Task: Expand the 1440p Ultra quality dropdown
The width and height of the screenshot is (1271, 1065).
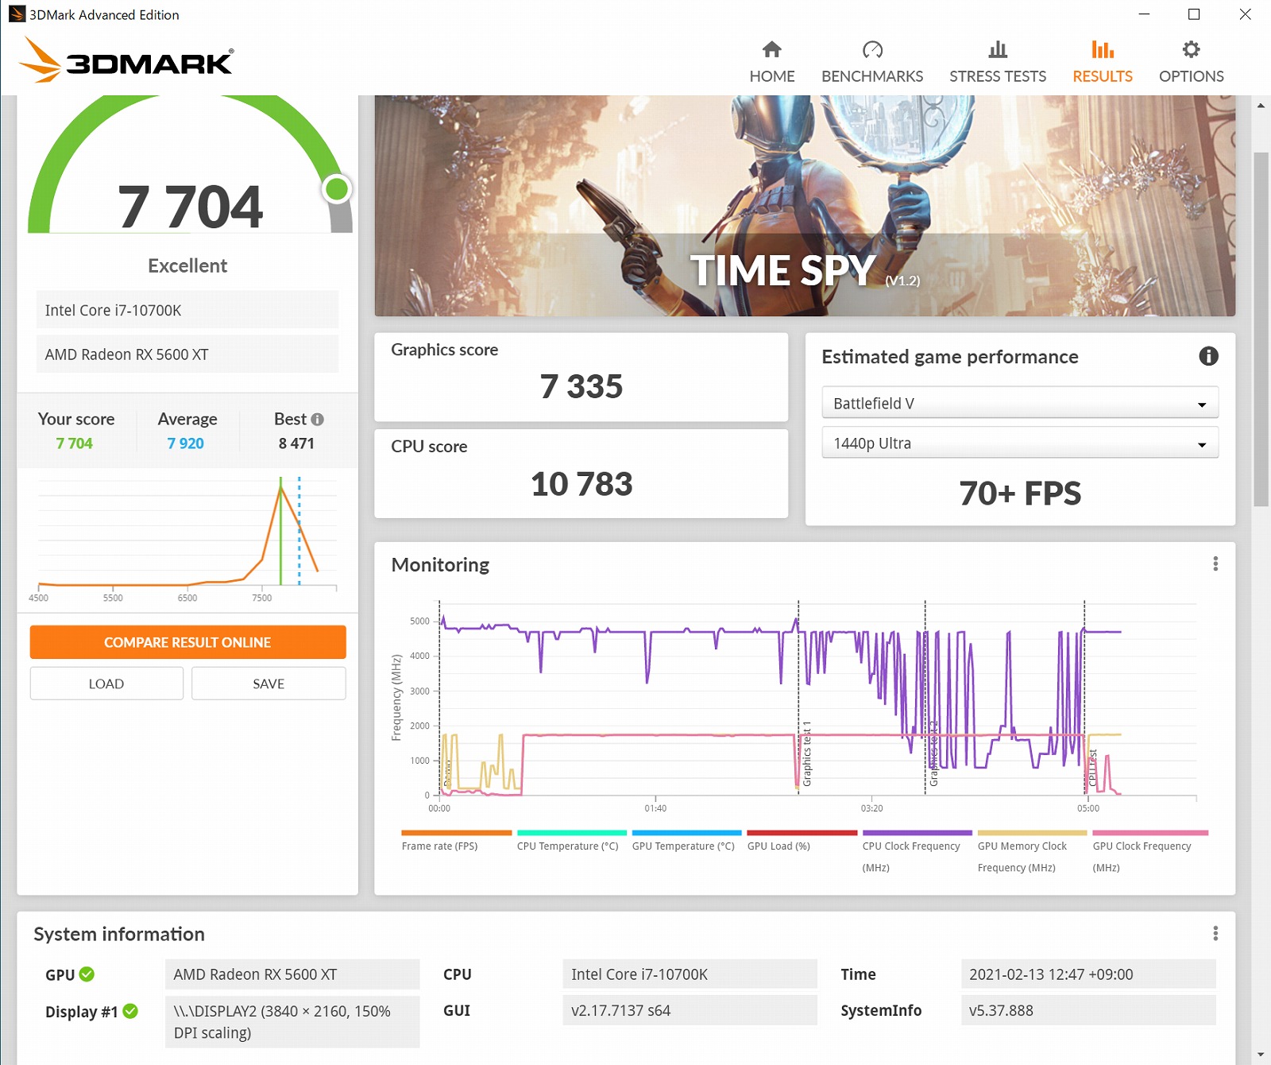Action: coord(1019,443)
